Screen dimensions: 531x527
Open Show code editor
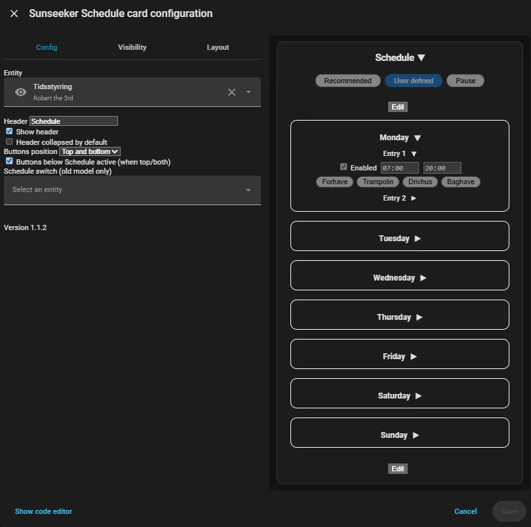[x=43, y=511]
